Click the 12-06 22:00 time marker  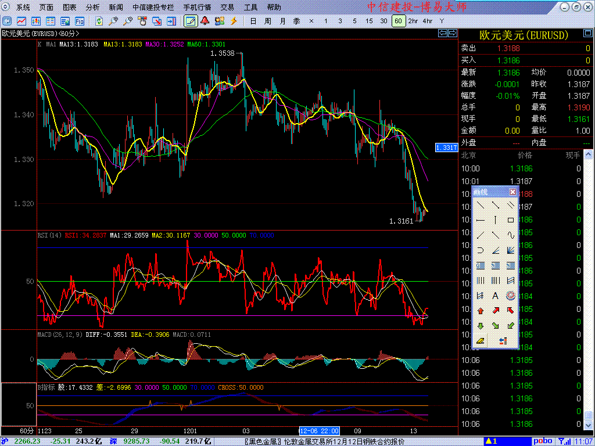pos(318,431)
